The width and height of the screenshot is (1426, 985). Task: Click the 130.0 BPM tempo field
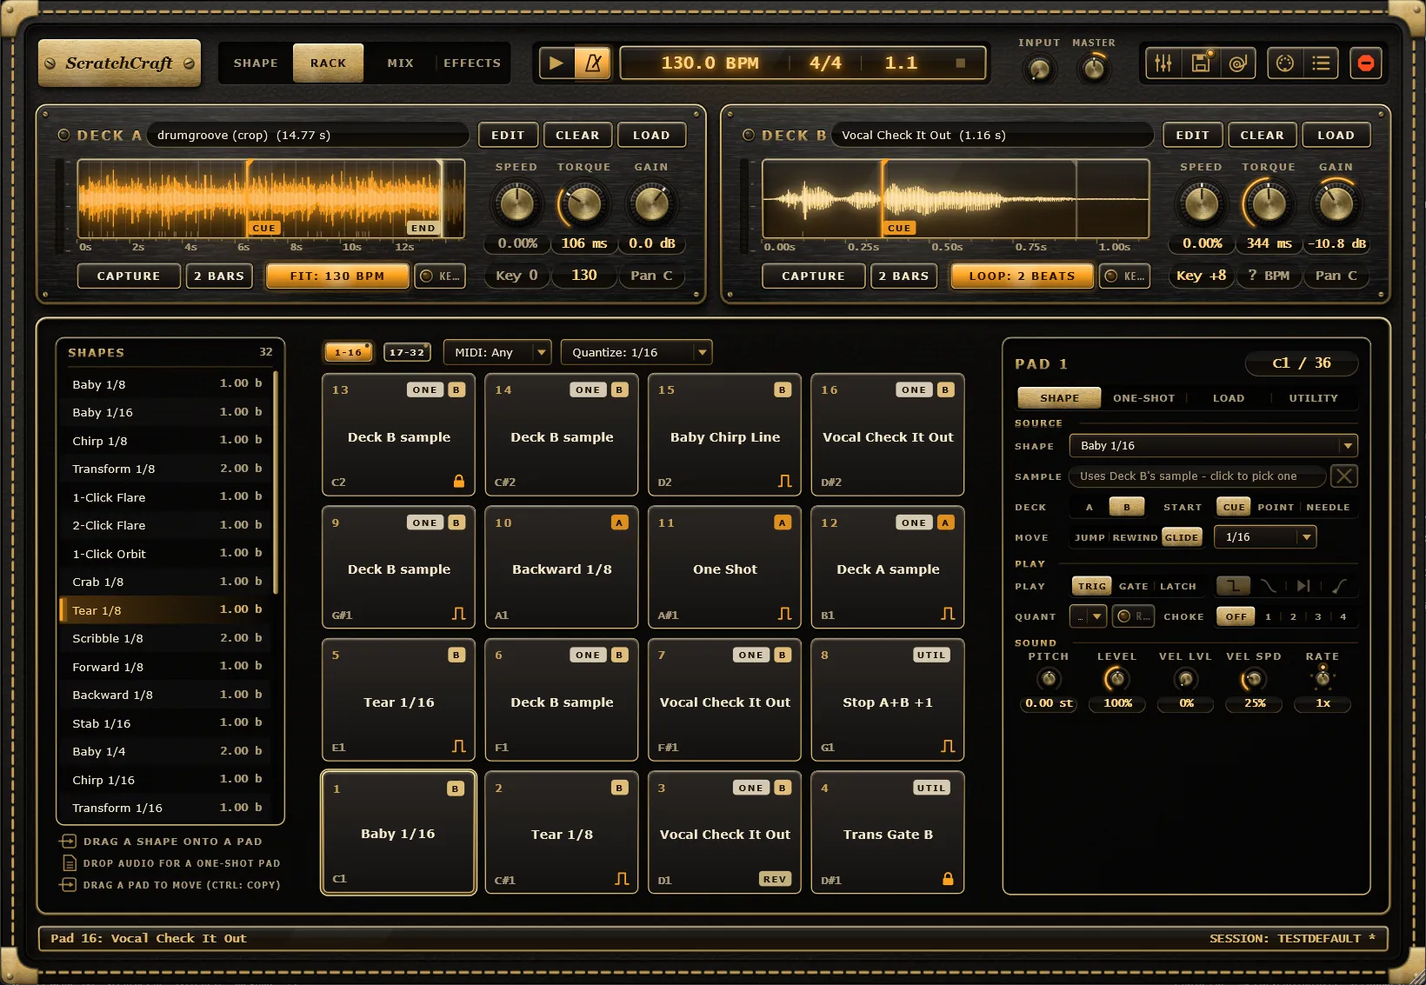pos(710,63)
